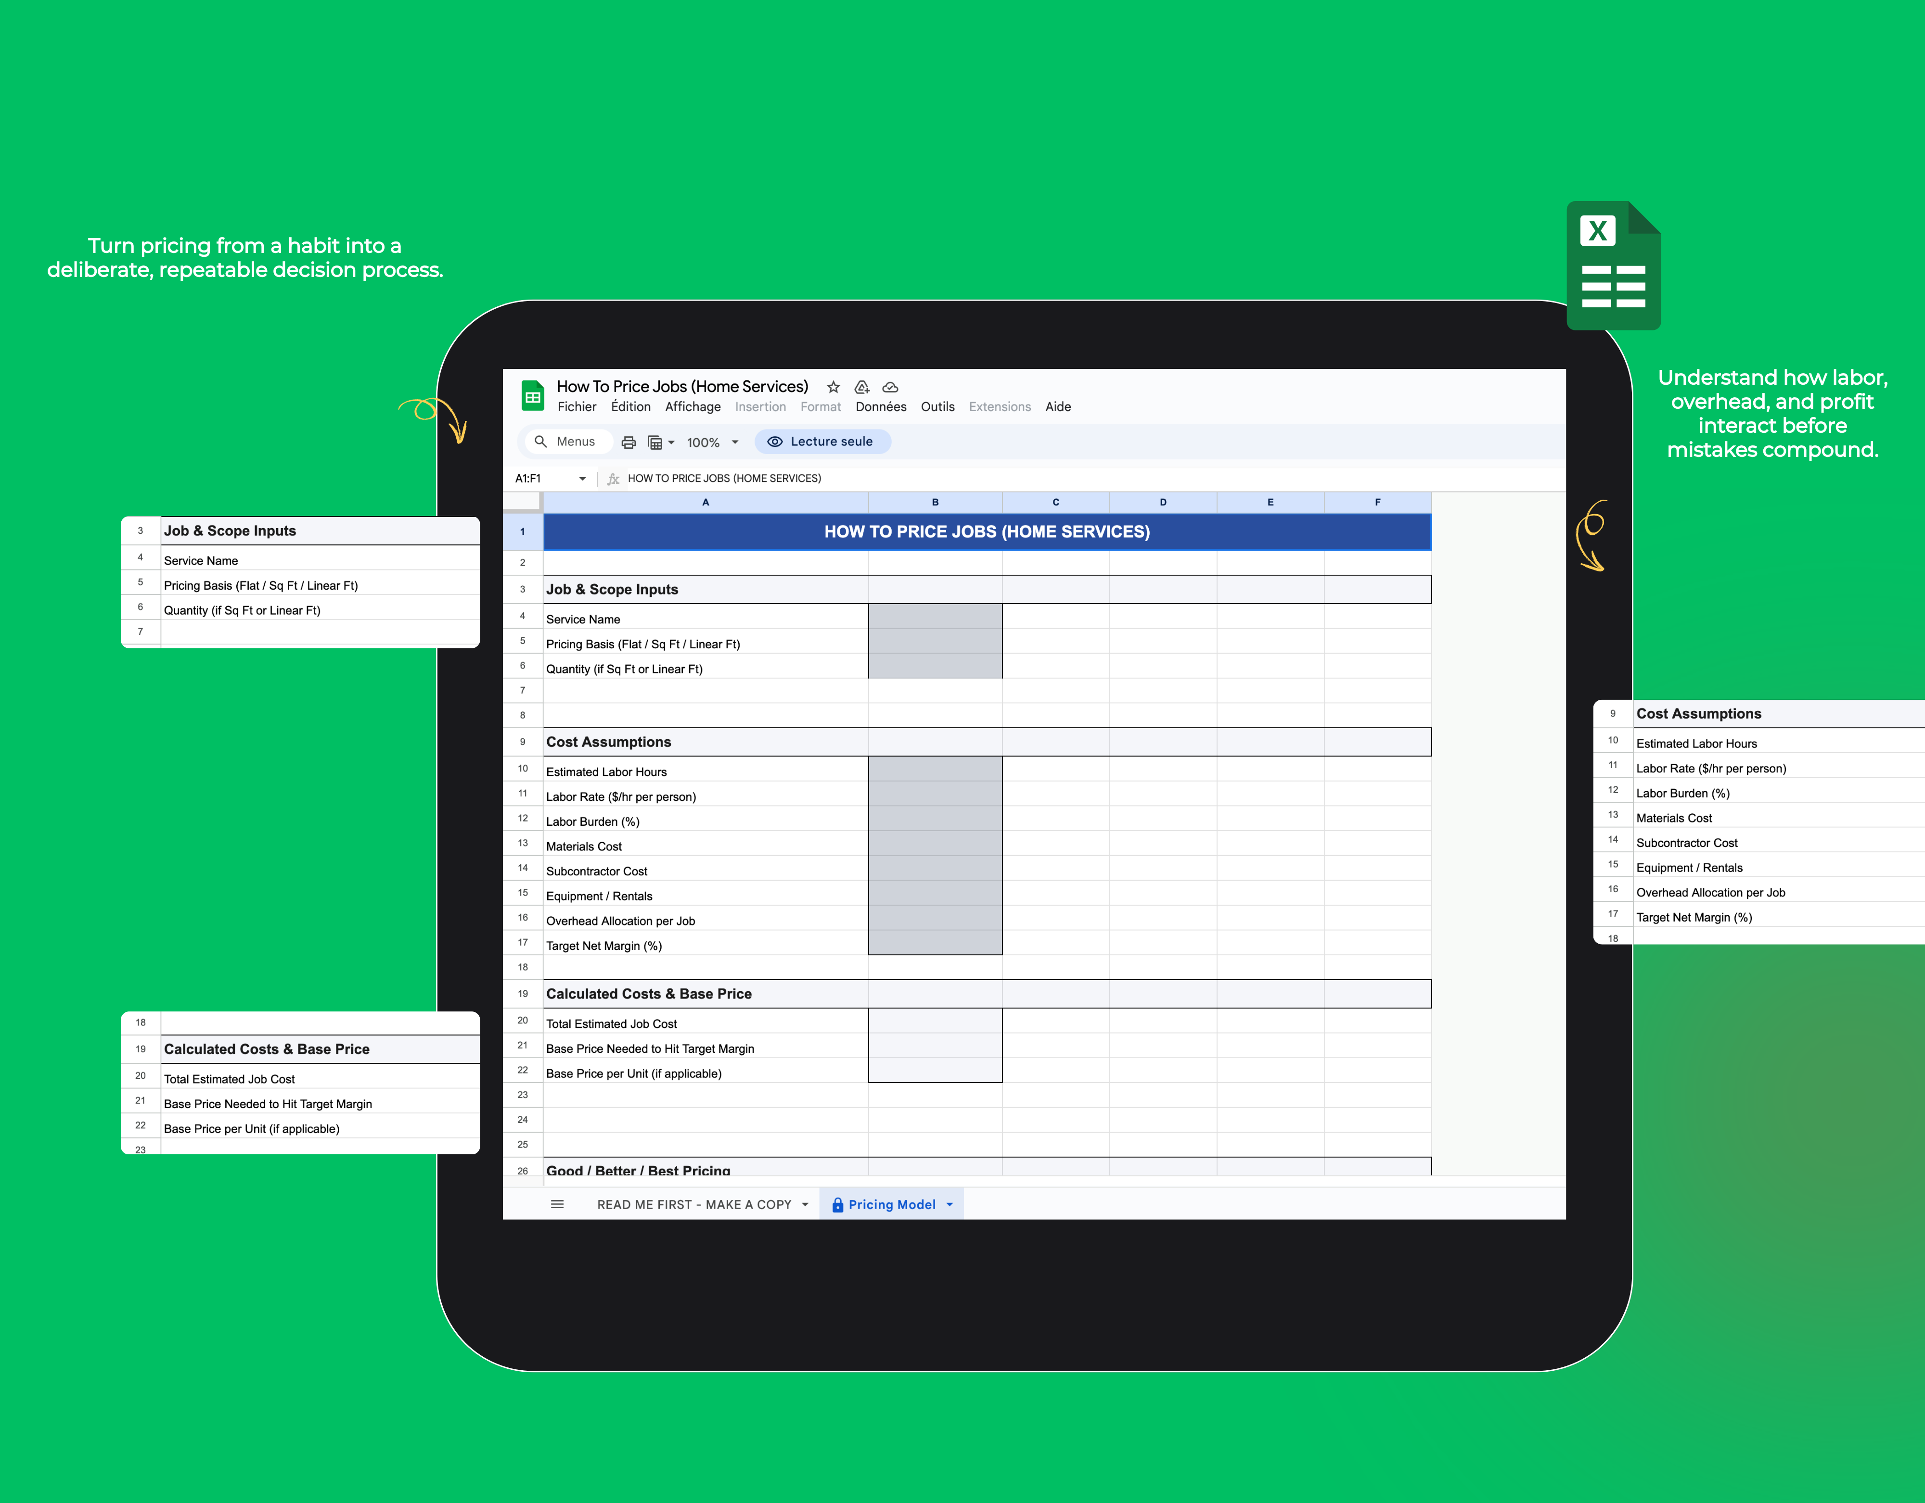This screenshot has height=1503, width=1925.
Task: Switch to READ ME FIRST - MAKE A COPY tab
Action: [693, 1204]
